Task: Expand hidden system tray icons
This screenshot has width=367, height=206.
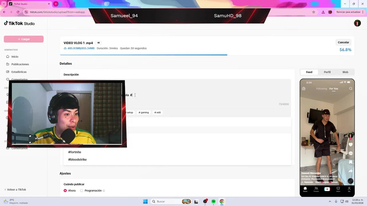Action: pos(330,201)
